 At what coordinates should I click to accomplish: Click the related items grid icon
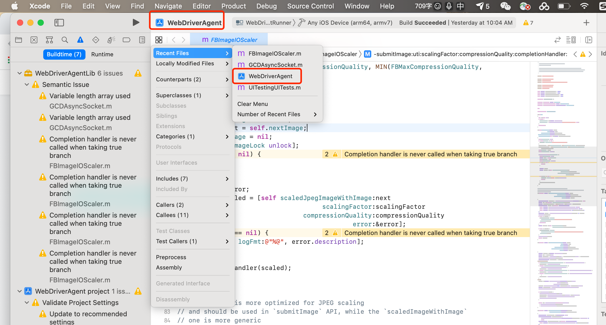159,40
